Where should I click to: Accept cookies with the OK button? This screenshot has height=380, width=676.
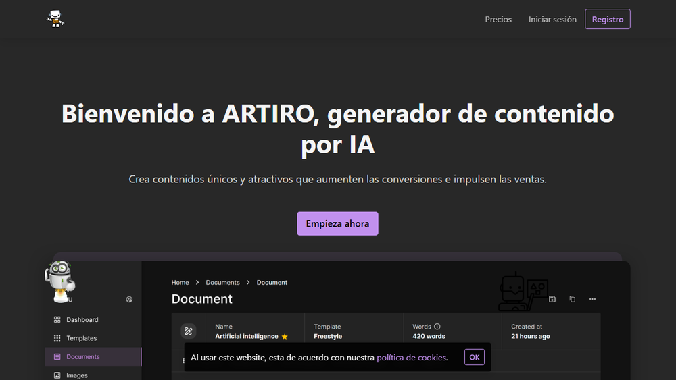point(475,357)
